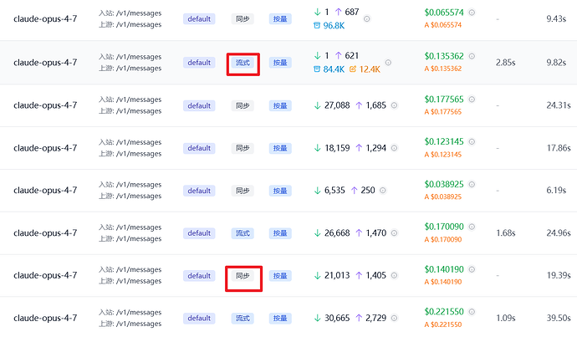Open cost details icon beside $0.135362
This screenshot has height=337, width=577.
[x=472, y=56]
